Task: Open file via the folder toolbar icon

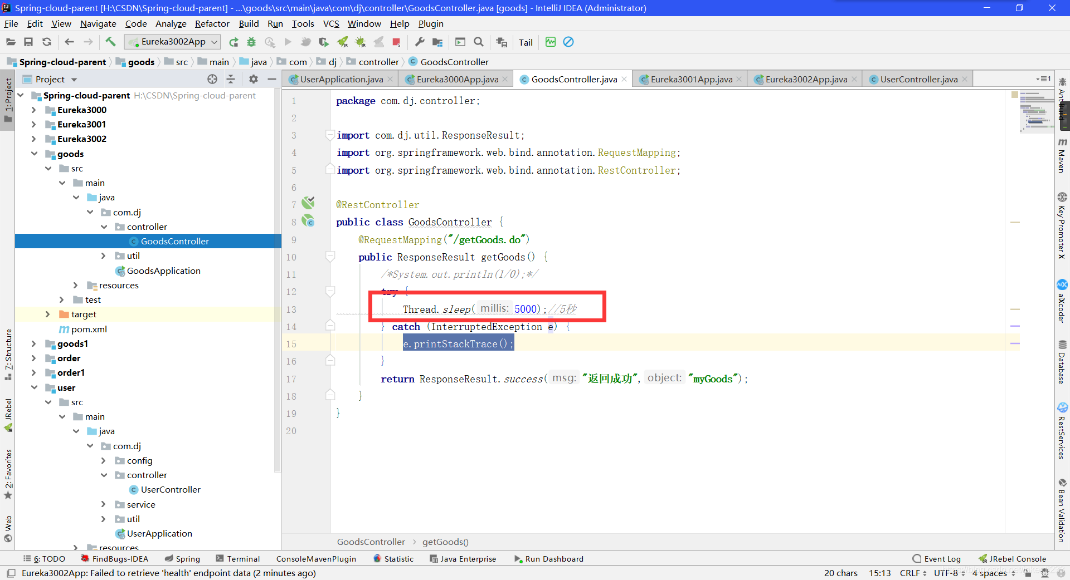Action: [11, 42]
